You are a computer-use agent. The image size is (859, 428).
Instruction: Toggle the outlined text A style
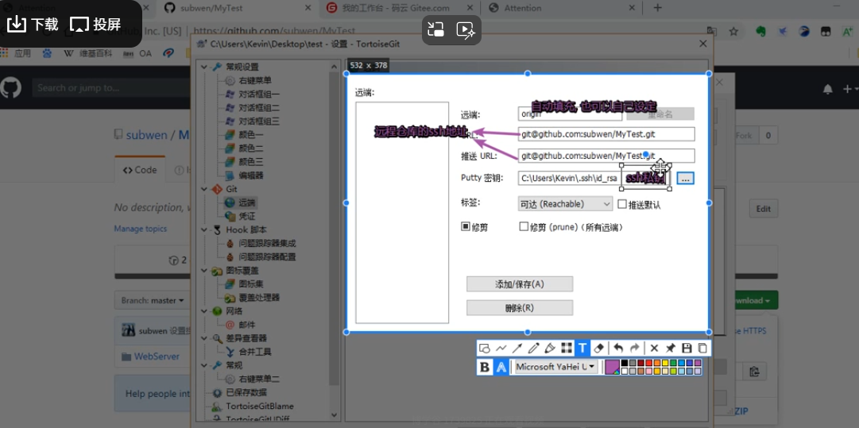(x=501, y=367)
